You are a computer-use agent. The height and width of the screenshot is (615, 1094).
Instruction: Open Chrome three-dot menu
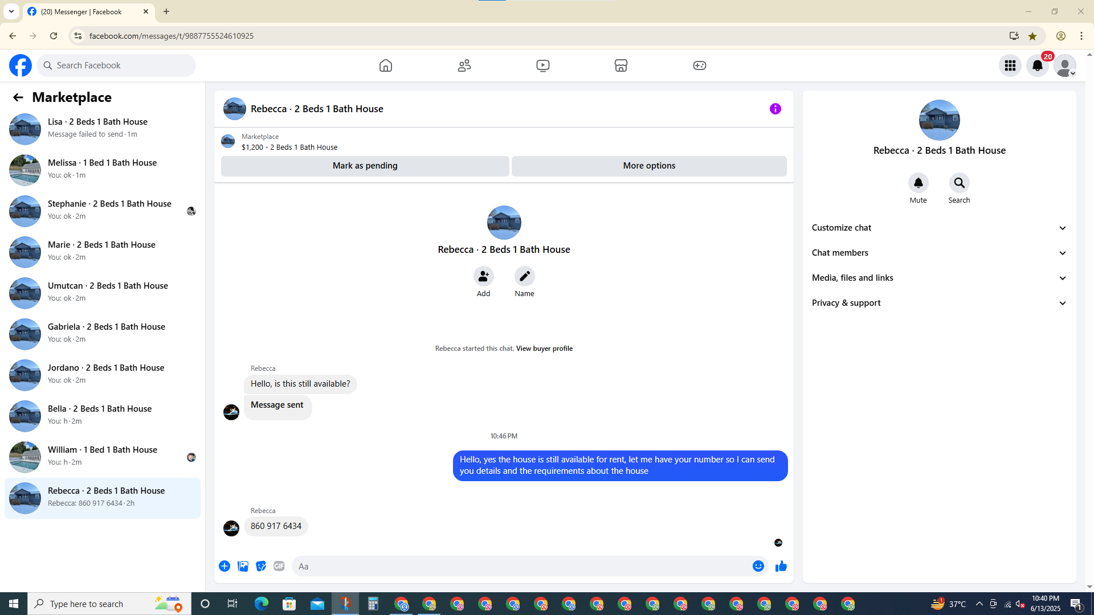tap(1081, 36)
